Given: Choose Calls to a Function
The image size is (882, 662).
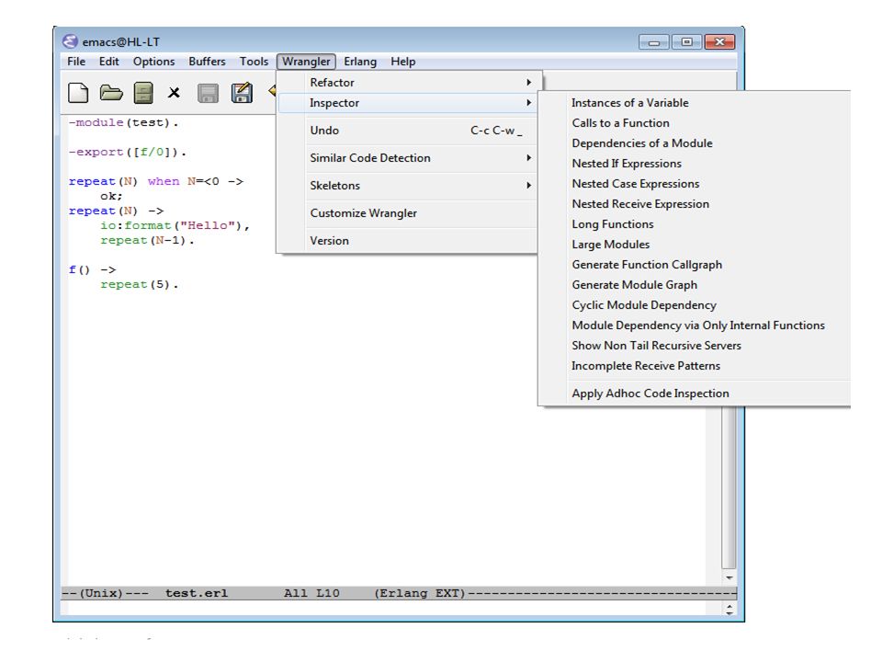Looking at the screenshot, I should [x=695, y=122].
